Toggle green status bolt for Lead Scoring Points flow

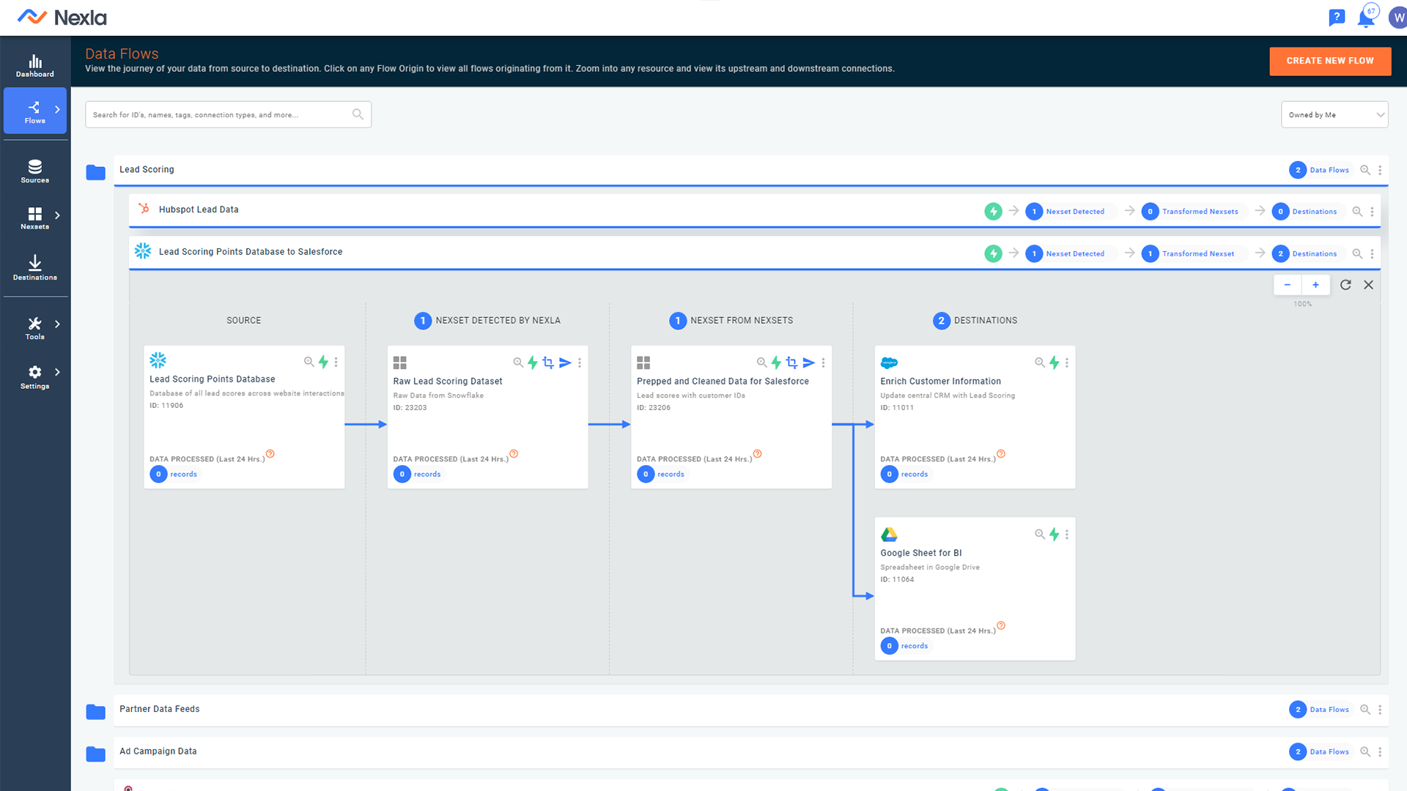tap(993, 254)
